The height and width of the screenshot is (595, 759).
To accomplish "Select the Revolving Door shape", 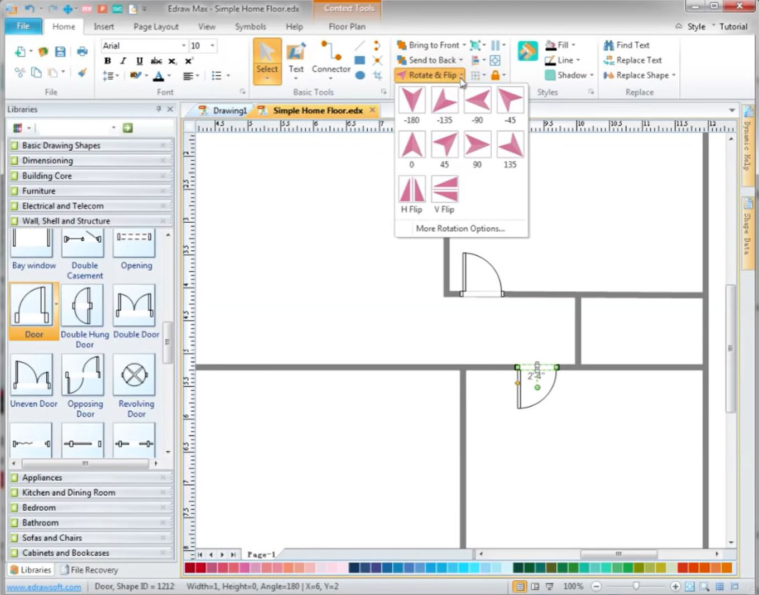I will (x=134, y=375).
